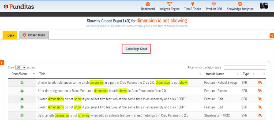
Task: Expand the Helical Sweep row green plus
Action: pos(22,83)
